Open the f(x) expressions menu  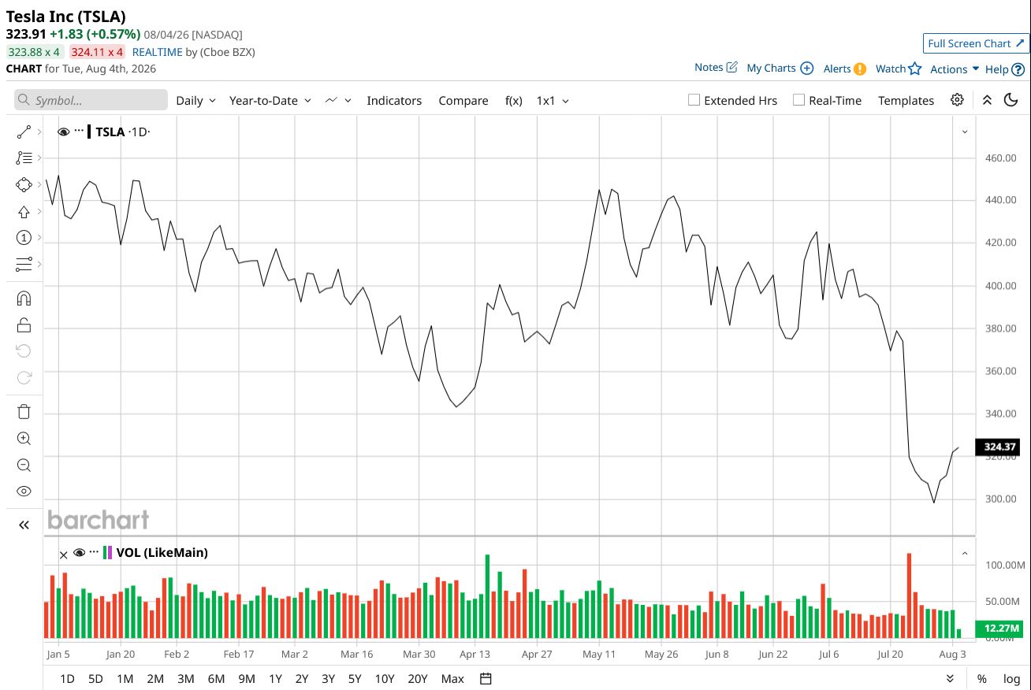point(513,100)
